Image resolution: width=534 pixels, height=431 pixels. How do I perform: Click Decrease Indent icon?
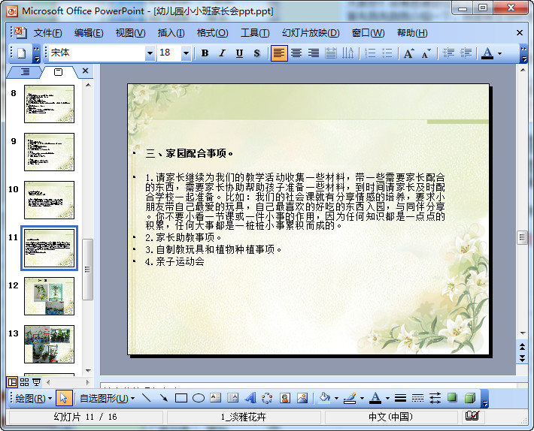448,53
